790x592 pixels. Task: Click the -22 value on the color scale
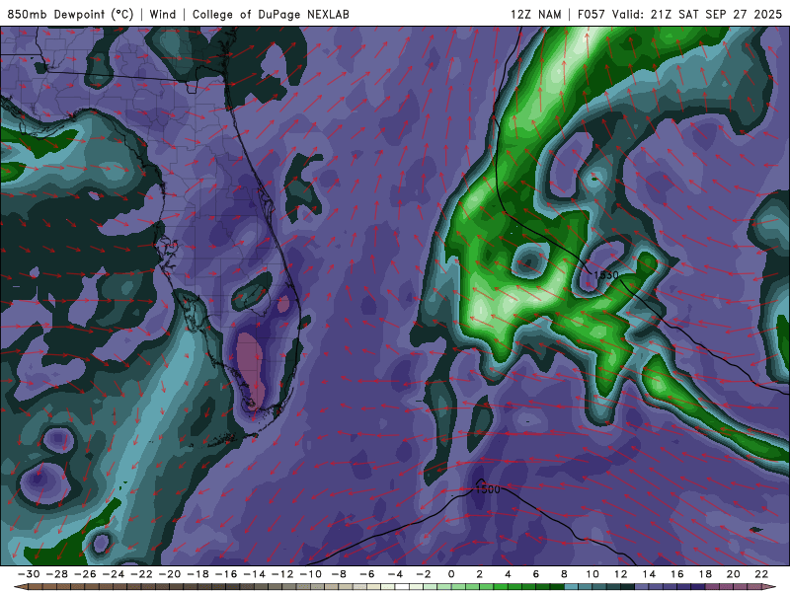tap(141, 574)
